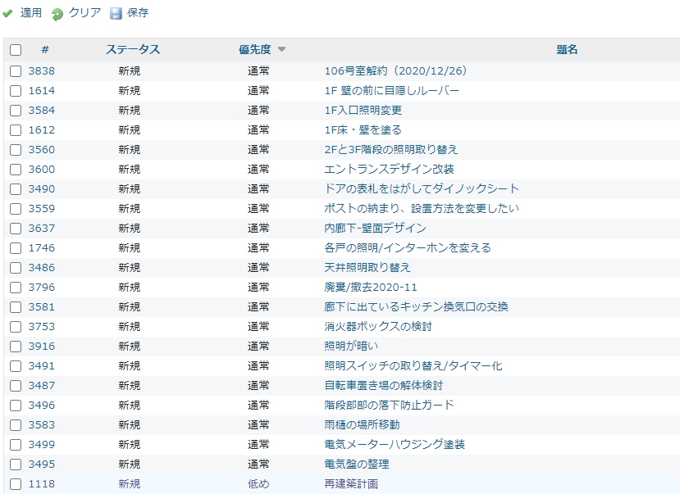Check the checkbox for issue 1614
The width and height of the screenshot is (680, 494).
point(16,91)
